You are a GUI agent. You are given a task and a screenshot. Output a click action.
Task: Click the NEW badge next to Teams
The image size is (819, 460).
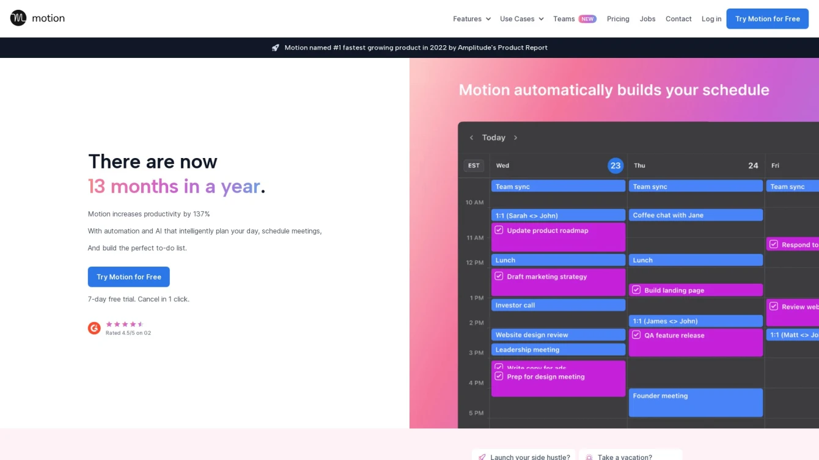pyautogui.click(x=587, y=19)
